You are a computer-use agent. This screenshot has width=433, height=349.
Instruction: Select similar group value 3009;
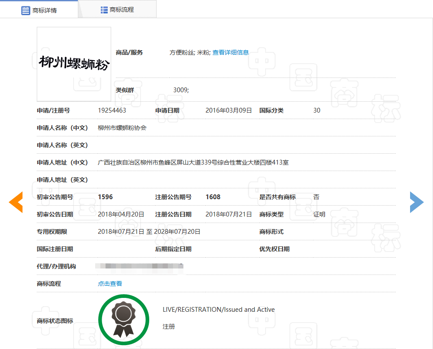181,90
